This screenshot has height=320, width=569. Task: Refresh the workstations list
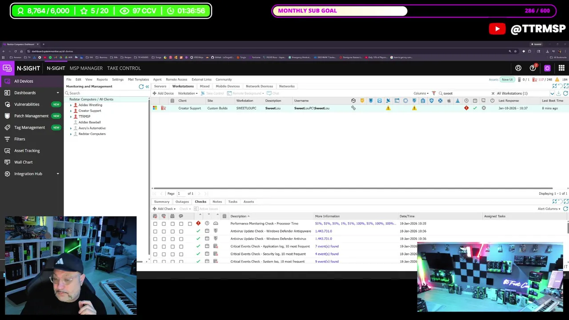[x=565, y=93]
